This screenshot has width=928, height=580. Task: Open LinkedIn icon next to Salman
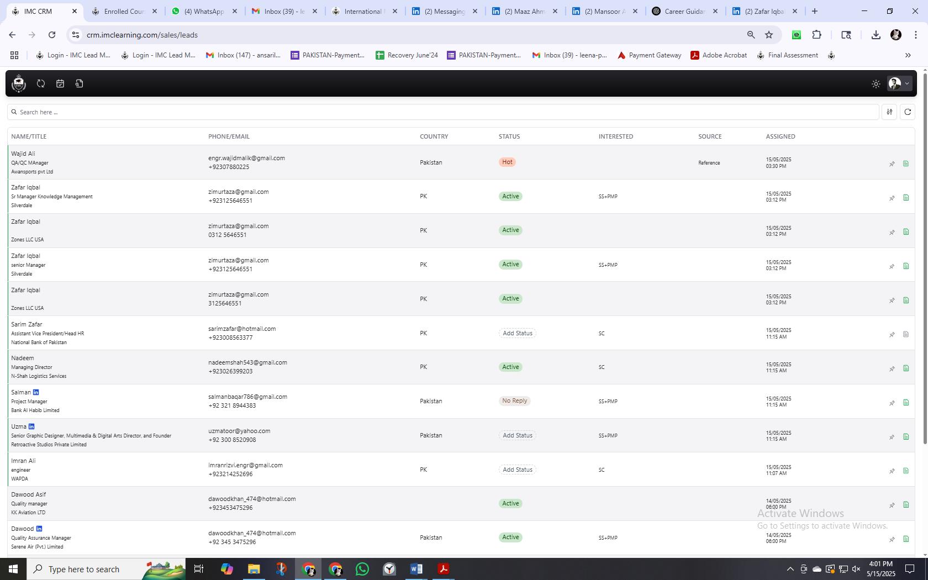(x=36, y=392)
